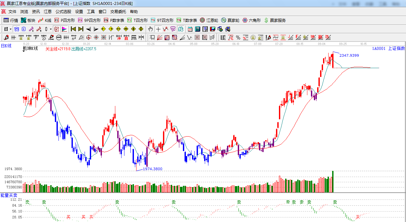406x222 pixels.
Task: Toggle the 乾坤 overlay button in toolbar
Action: [57, 29]
